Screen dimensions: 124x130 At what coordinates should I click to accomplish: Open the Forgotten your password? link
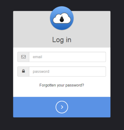[62, 85]
